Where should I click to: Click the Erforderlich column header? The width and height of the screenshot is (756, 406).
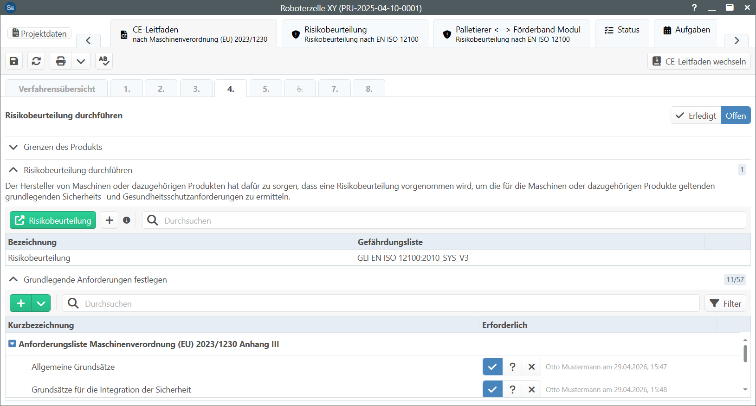point(598,325)
